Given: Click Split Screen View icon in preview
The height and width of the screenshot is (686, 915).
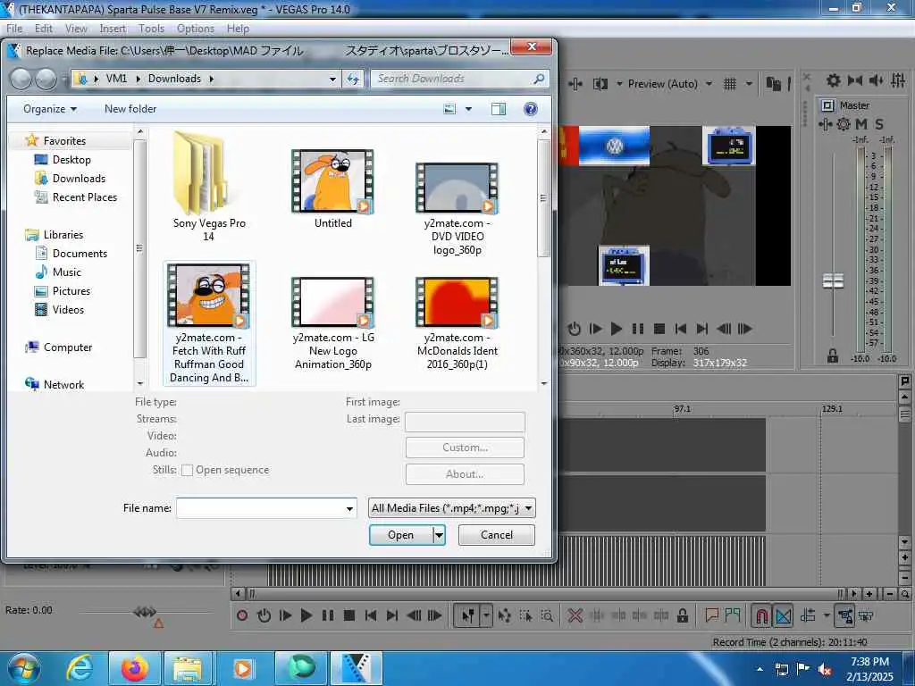Looking at the screenshot, I should click(x=600, y=84).
